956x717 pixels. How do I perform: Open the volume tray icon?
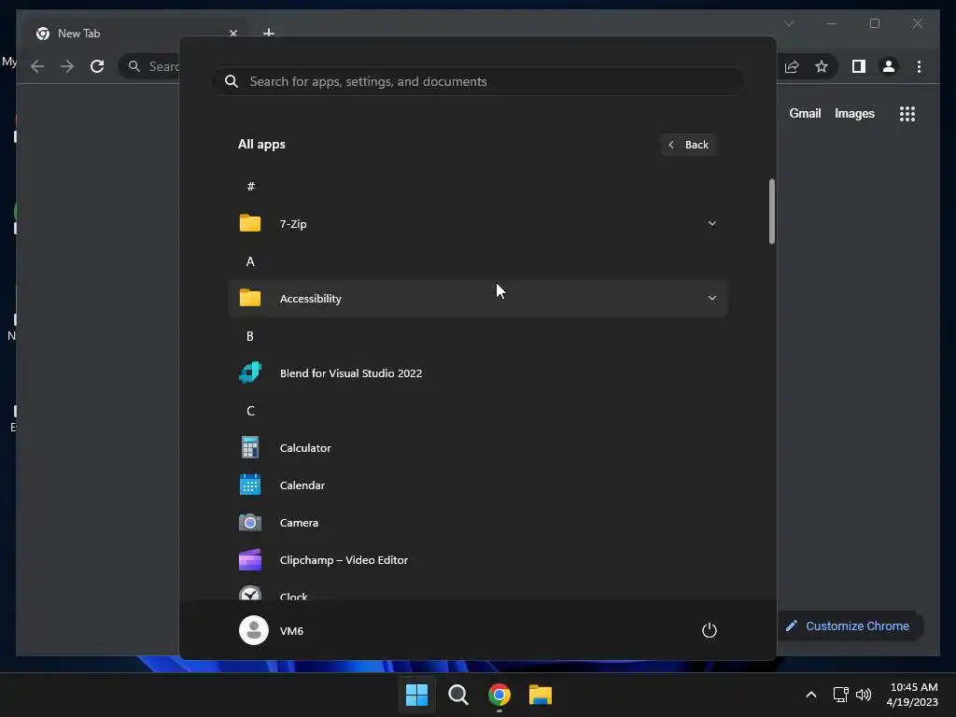click(864, 695)
